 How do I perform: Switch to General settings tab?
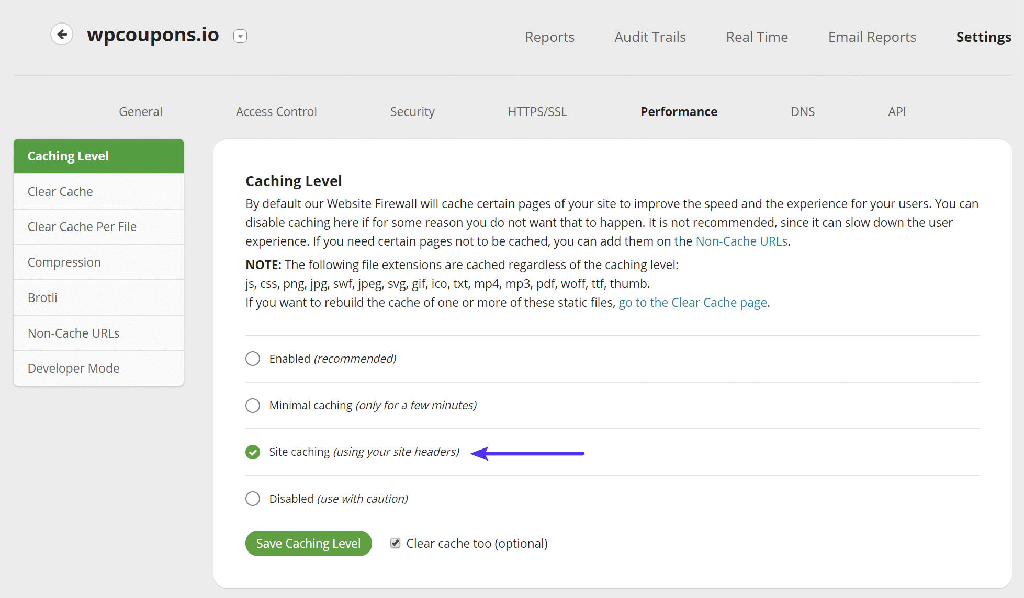coord(140,111)
